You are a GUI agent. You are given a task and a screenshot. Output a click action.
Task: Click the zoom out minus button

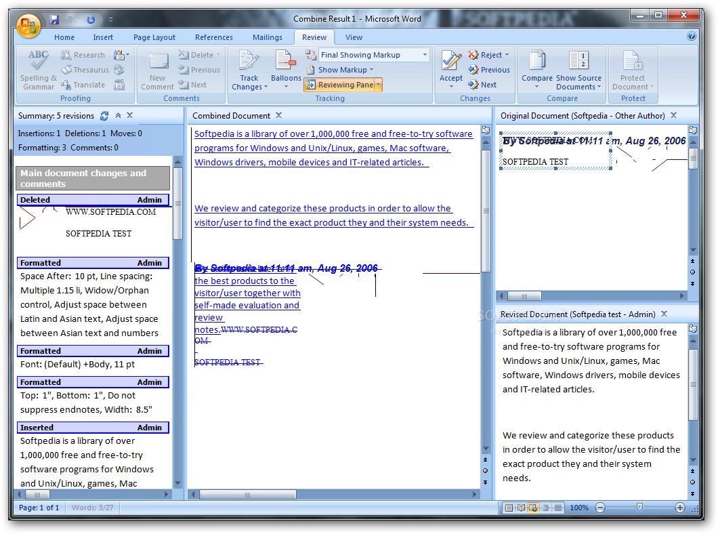pos(600,508)
